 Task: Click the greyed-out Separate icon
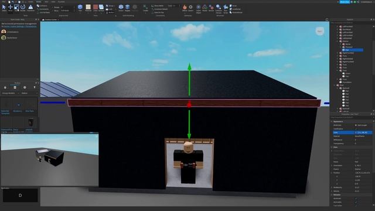(x=135, y=8)
